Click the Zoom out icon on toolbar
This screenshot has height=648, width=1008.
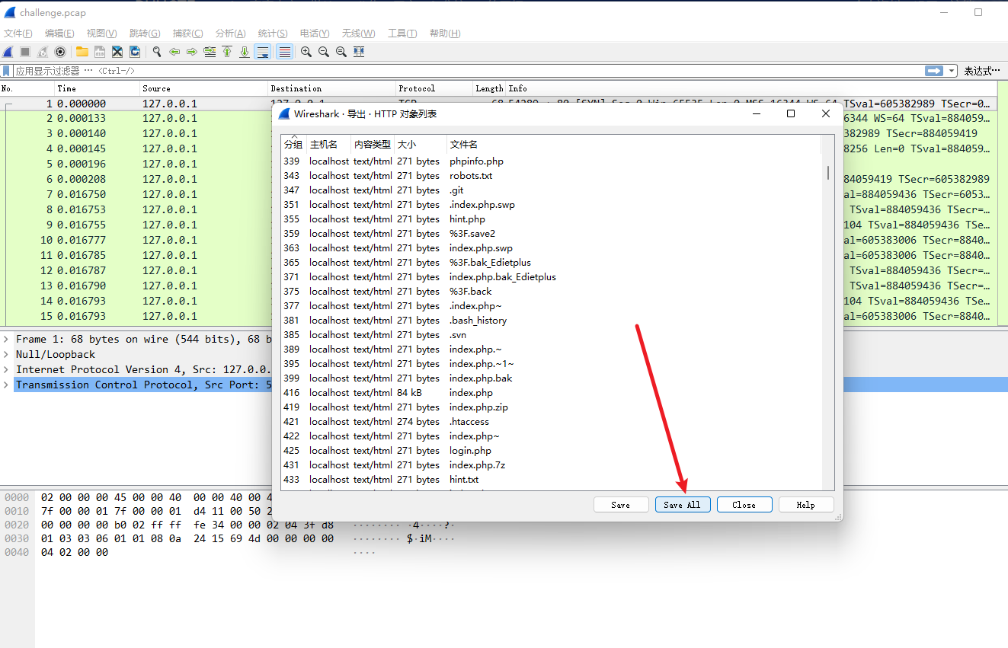[324, 52]
